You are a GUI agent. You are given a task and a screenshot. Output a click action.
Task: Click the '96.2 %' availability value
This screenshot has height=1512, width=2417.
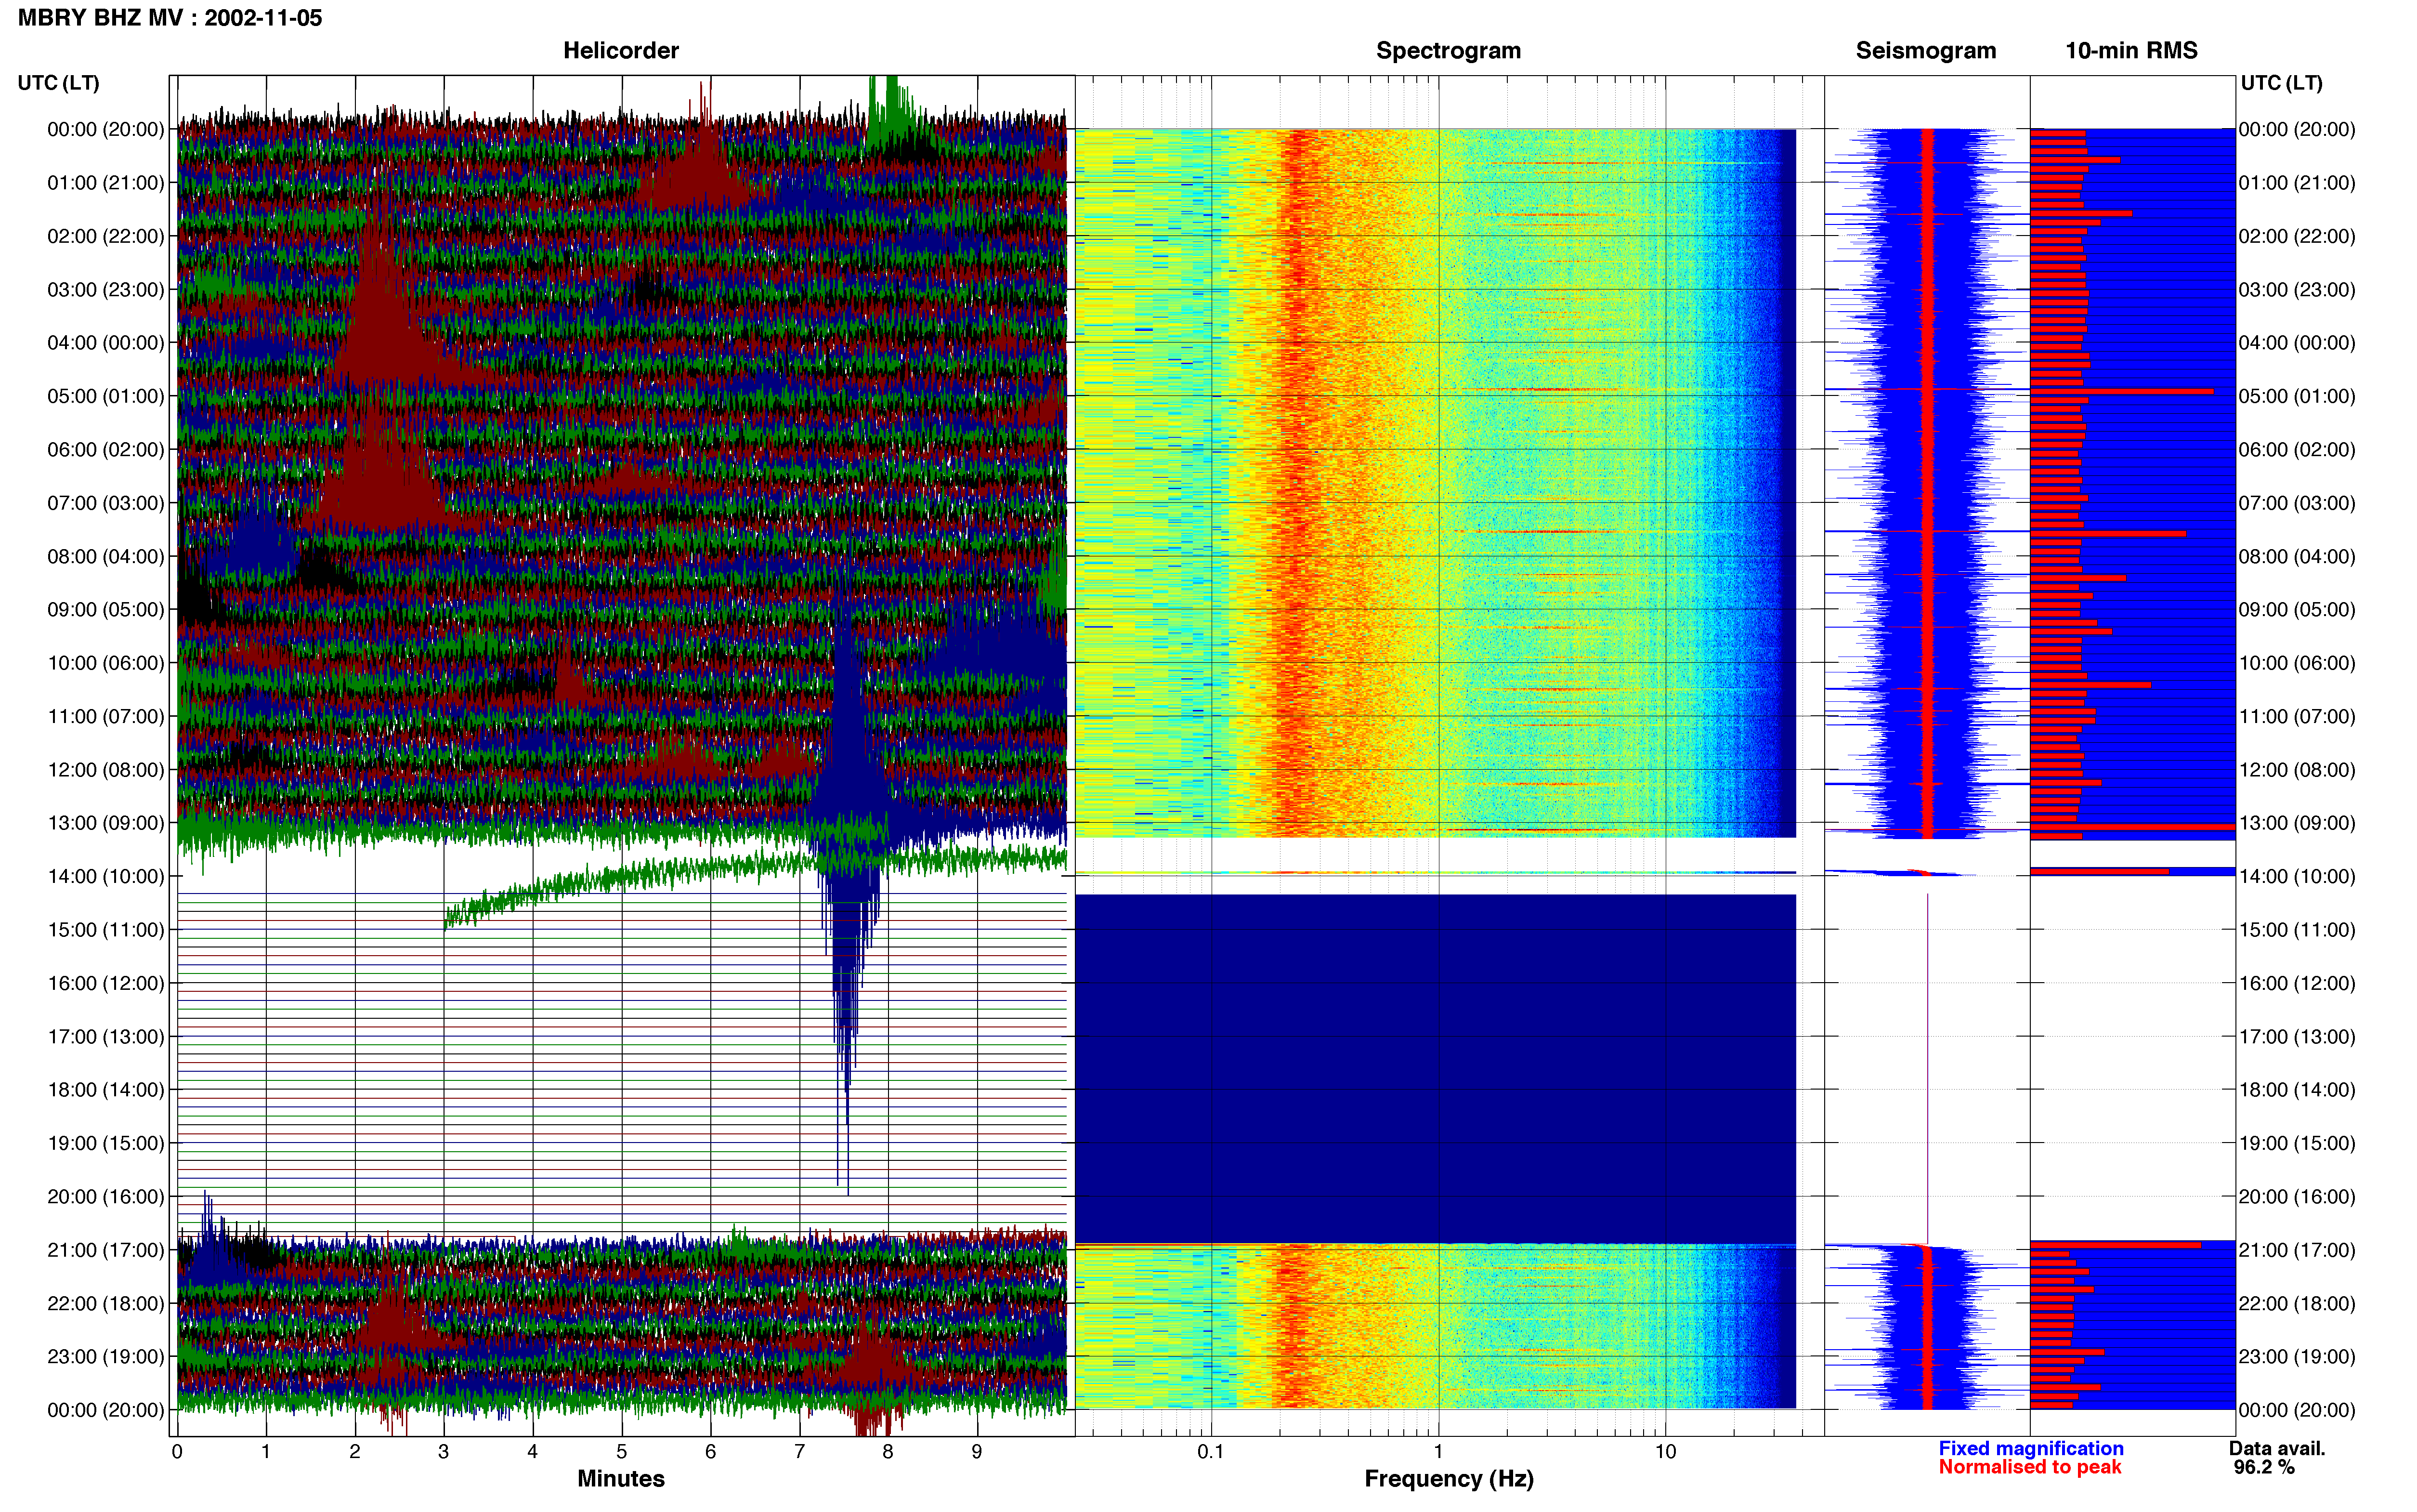point(2264,1467)
